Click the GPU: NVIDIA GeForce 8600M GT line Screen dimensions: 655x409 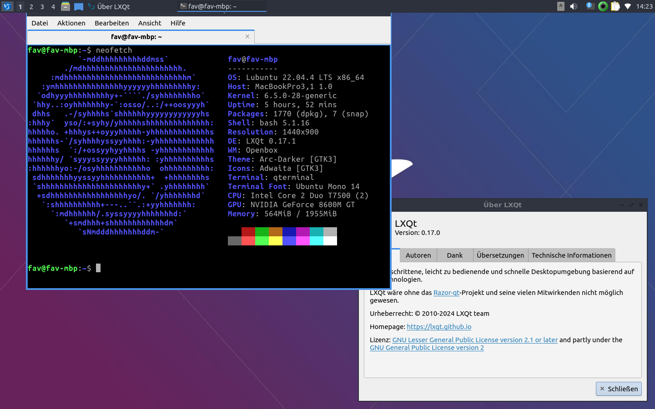(292, 204)
